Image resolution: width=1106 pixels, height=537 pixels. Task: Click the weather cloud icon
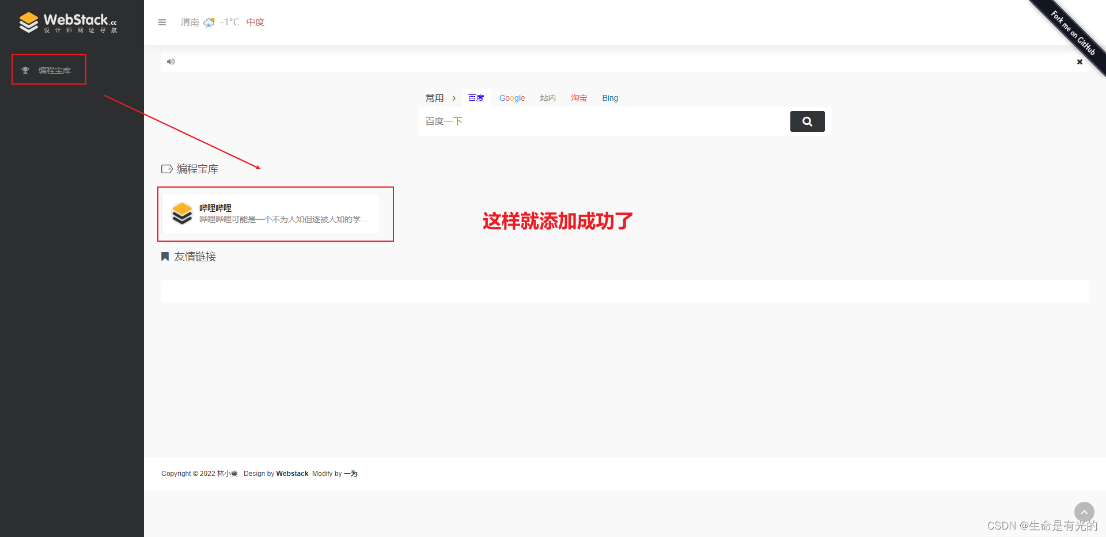tap(209, 22)
